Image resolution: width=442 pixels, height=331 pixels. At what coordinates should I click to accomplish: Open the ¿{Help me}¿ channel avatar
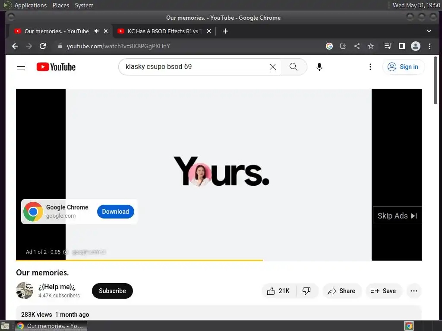pos(25,290)
